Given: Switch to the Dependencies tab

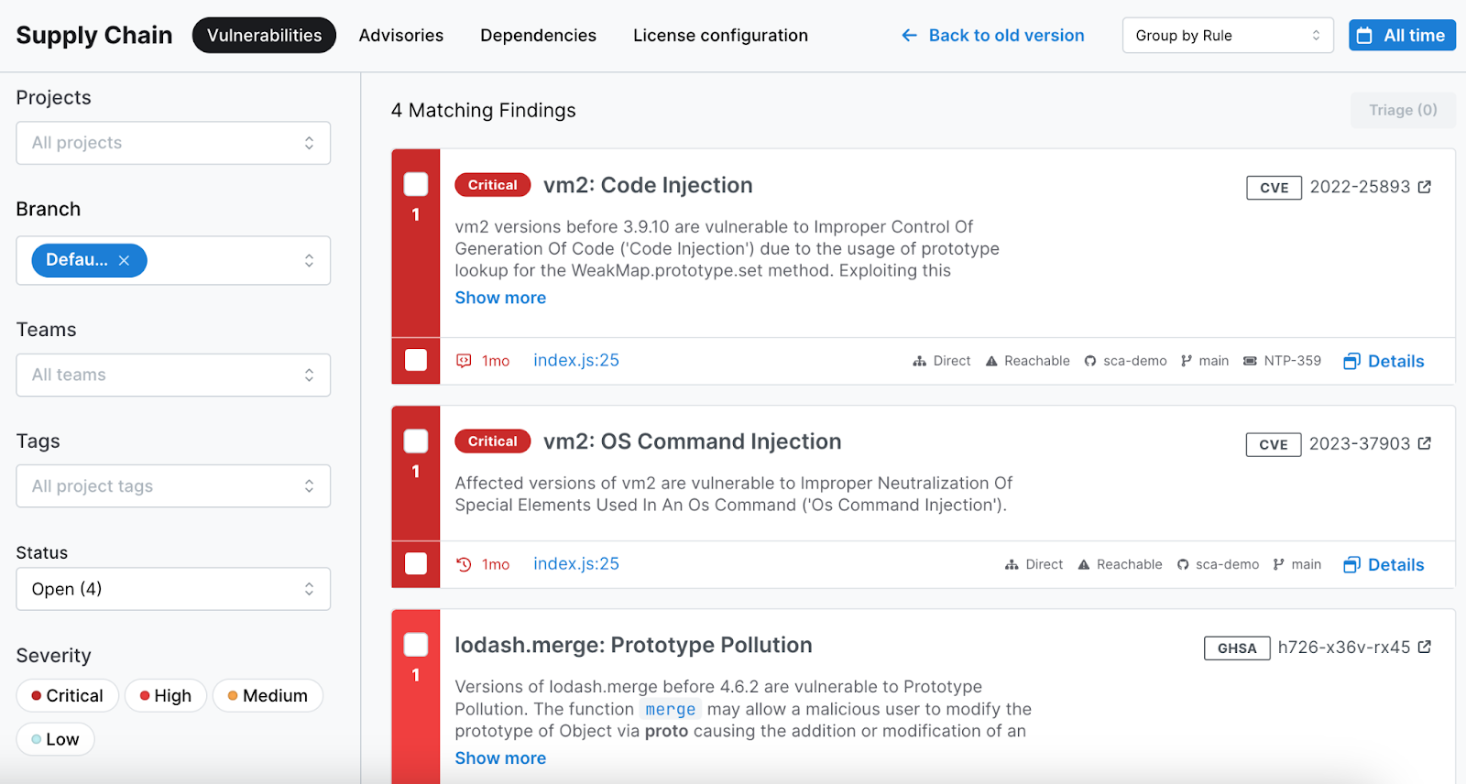Looking at the screenshot, I should pos(538,35).
